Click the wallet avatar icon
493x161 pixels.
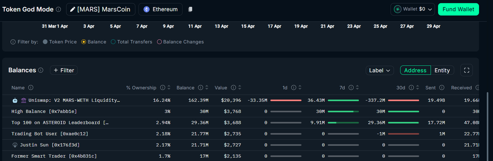tap(397, 9)
